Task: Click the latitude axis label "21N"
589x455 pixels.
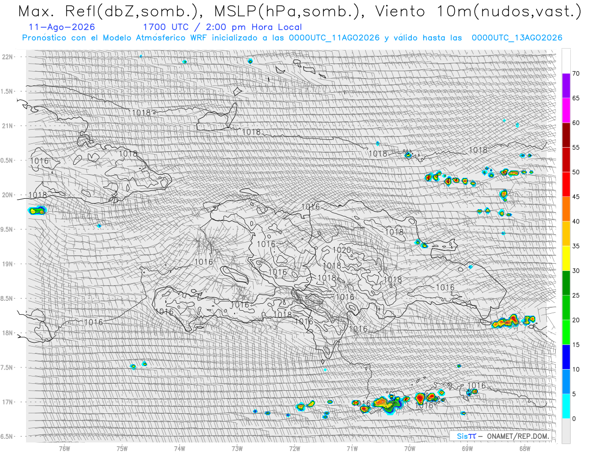Action: click(x=7, y=126)
